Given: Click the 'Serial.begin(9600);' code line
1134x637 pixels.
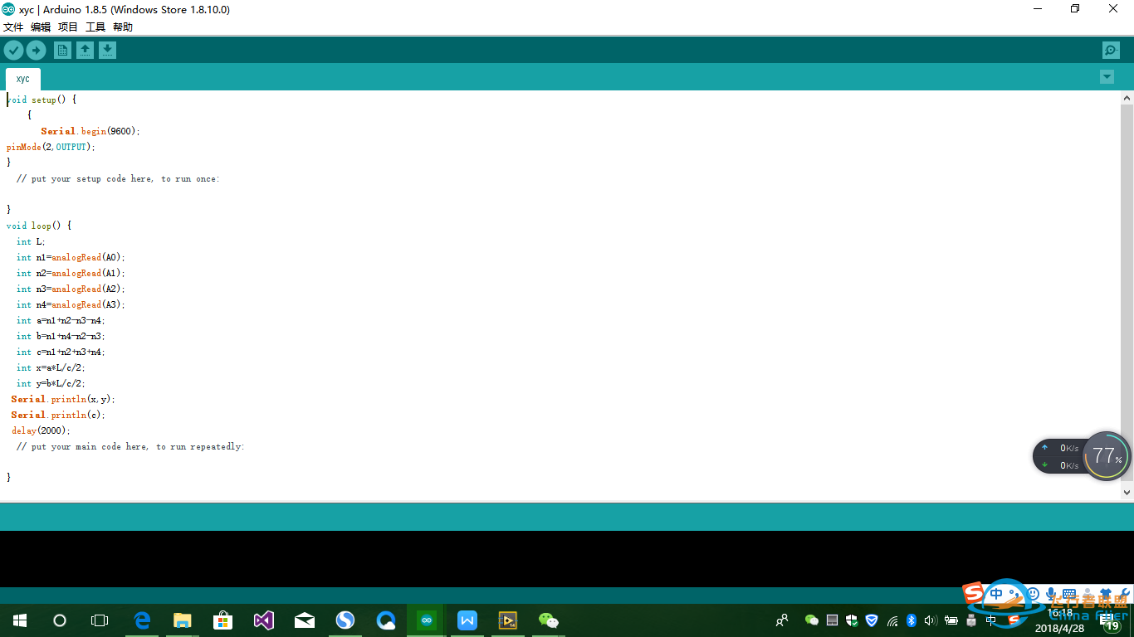Looking at the screenshot, I should 90,131.
